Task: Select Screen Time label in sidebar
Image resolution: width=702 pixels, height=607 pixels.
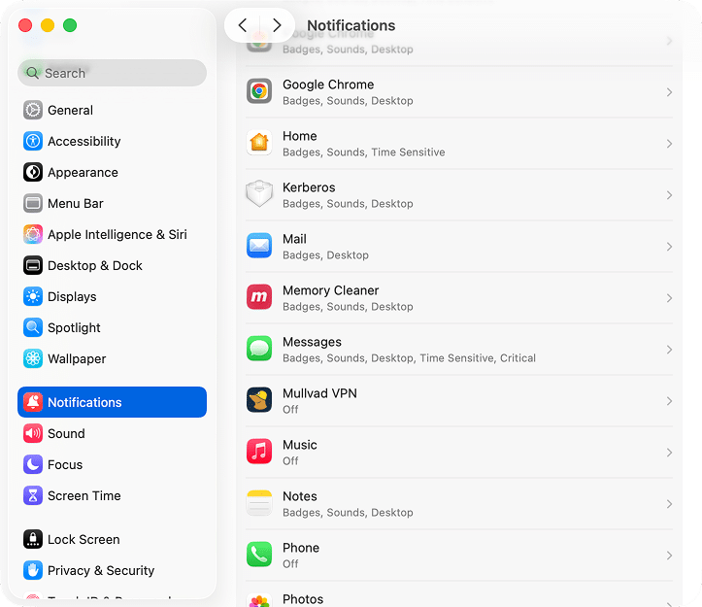Action: pos(84,495)
